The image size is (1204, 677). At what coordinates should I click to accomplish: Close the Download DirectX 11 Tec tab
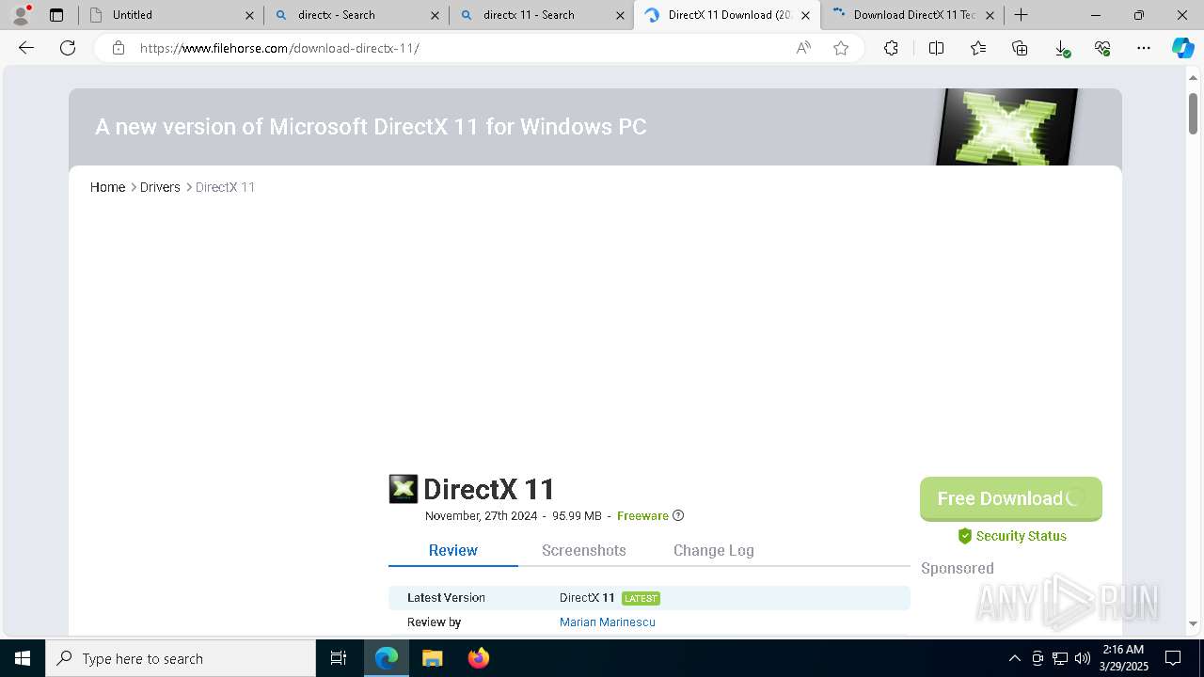point(990,15)
